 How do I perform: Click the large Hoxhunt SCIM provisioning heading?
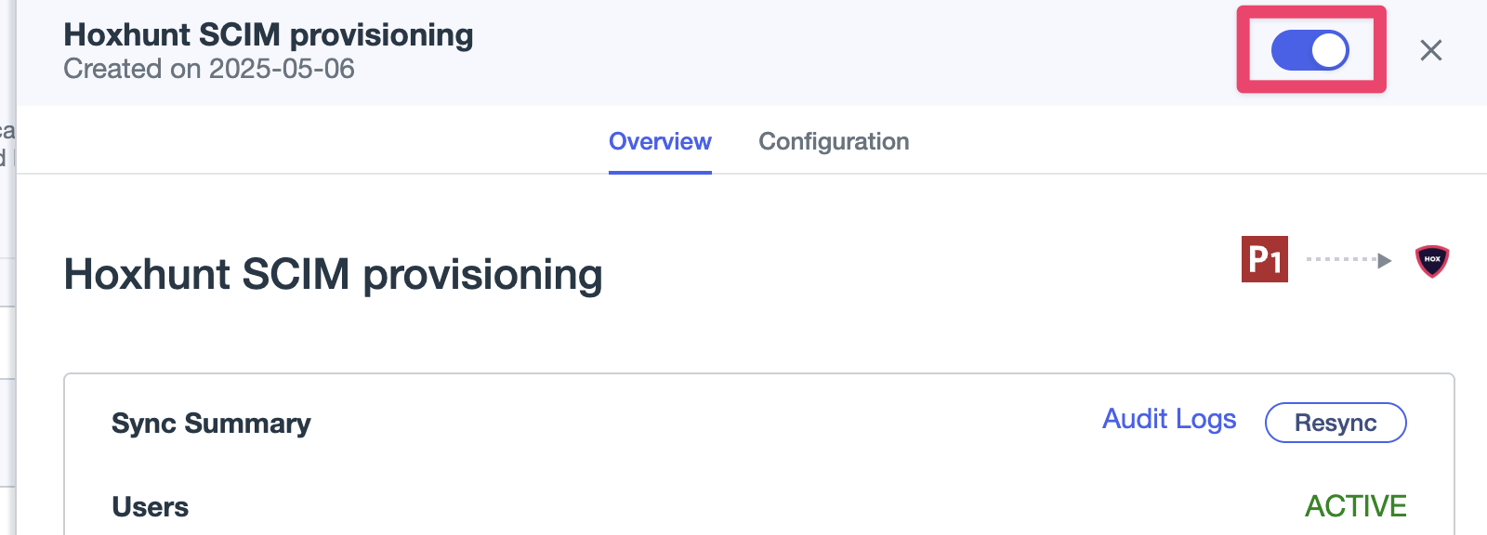[x=333, y=276]
